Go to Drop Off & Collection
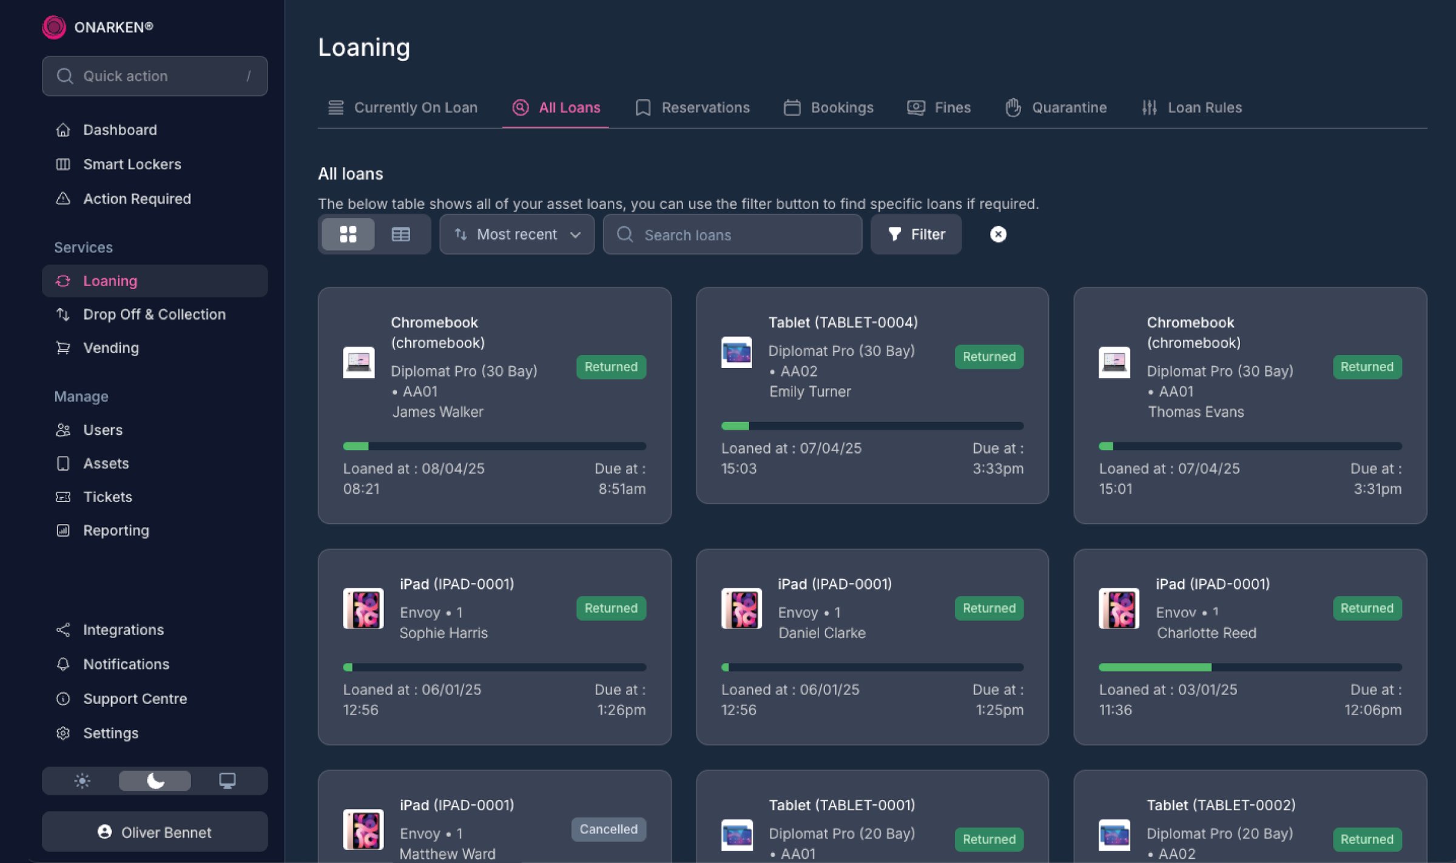The height and width of the screenshot is (863, 1456). 154,314
